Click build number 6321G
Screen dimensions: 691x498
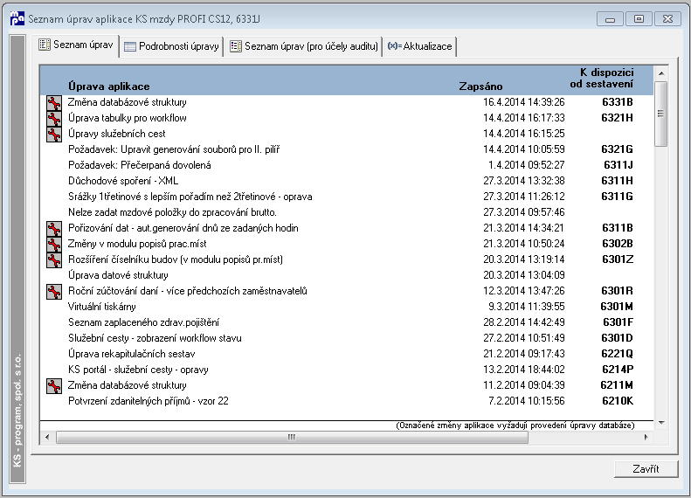click(617, 149)
